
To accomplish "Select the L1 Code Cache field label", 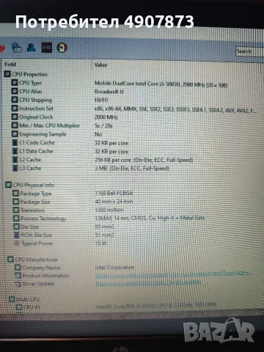I will tap(37, 142).
